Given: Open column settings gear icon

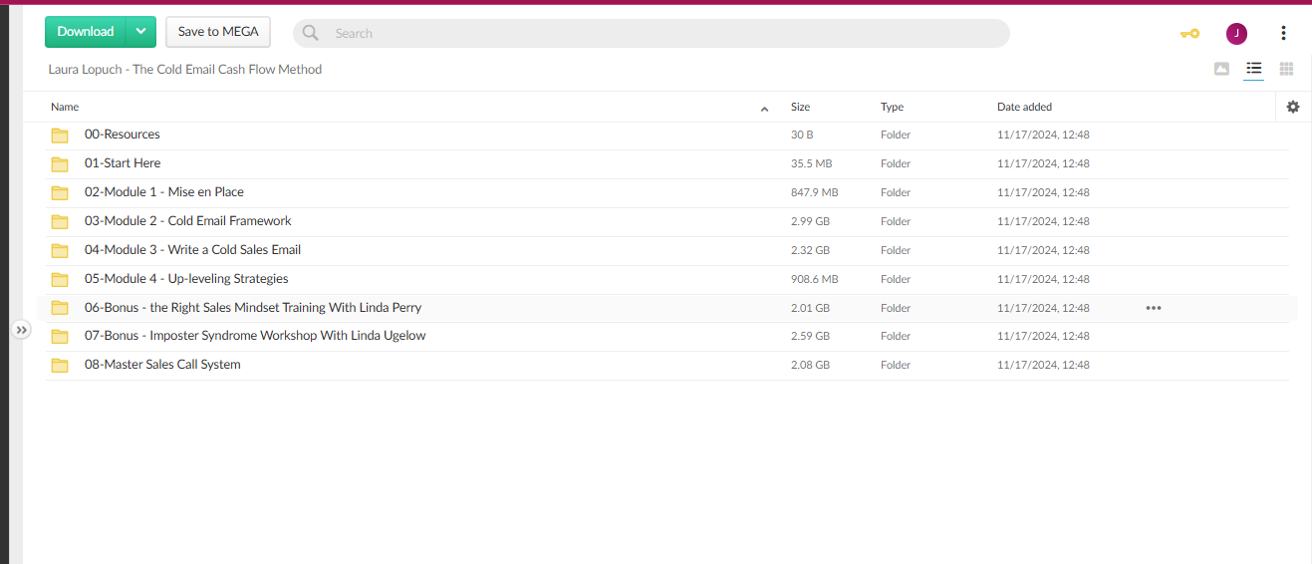Looking at the screenshot, I should pos(1293,107).
